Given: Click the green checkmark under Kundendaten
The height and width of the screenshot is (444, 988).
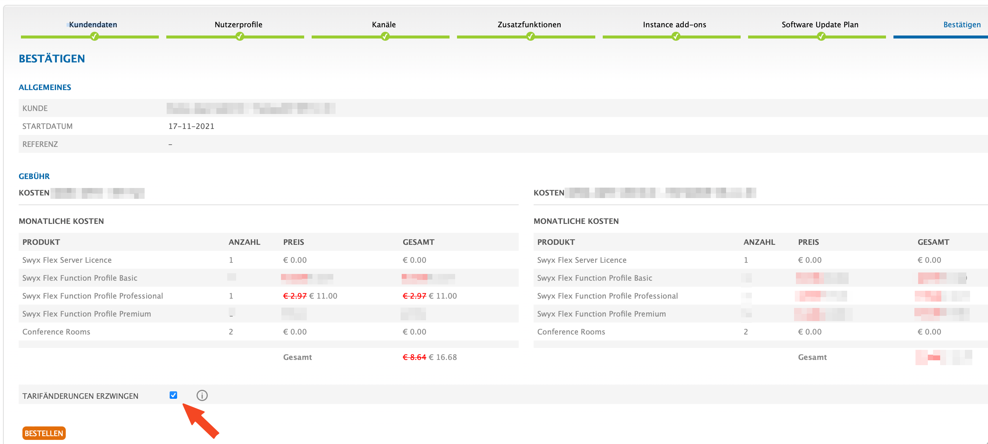Looking at the screenshot, I should 94,37.
